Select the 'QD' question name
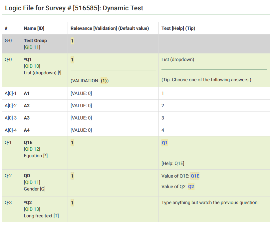This screenshot has width=274, height=227. click(27, 176)
